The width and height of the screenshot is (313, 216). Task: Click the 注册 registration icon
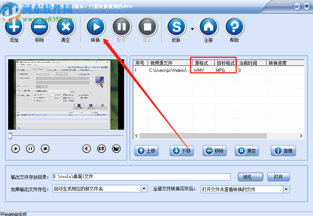[209, 27]
